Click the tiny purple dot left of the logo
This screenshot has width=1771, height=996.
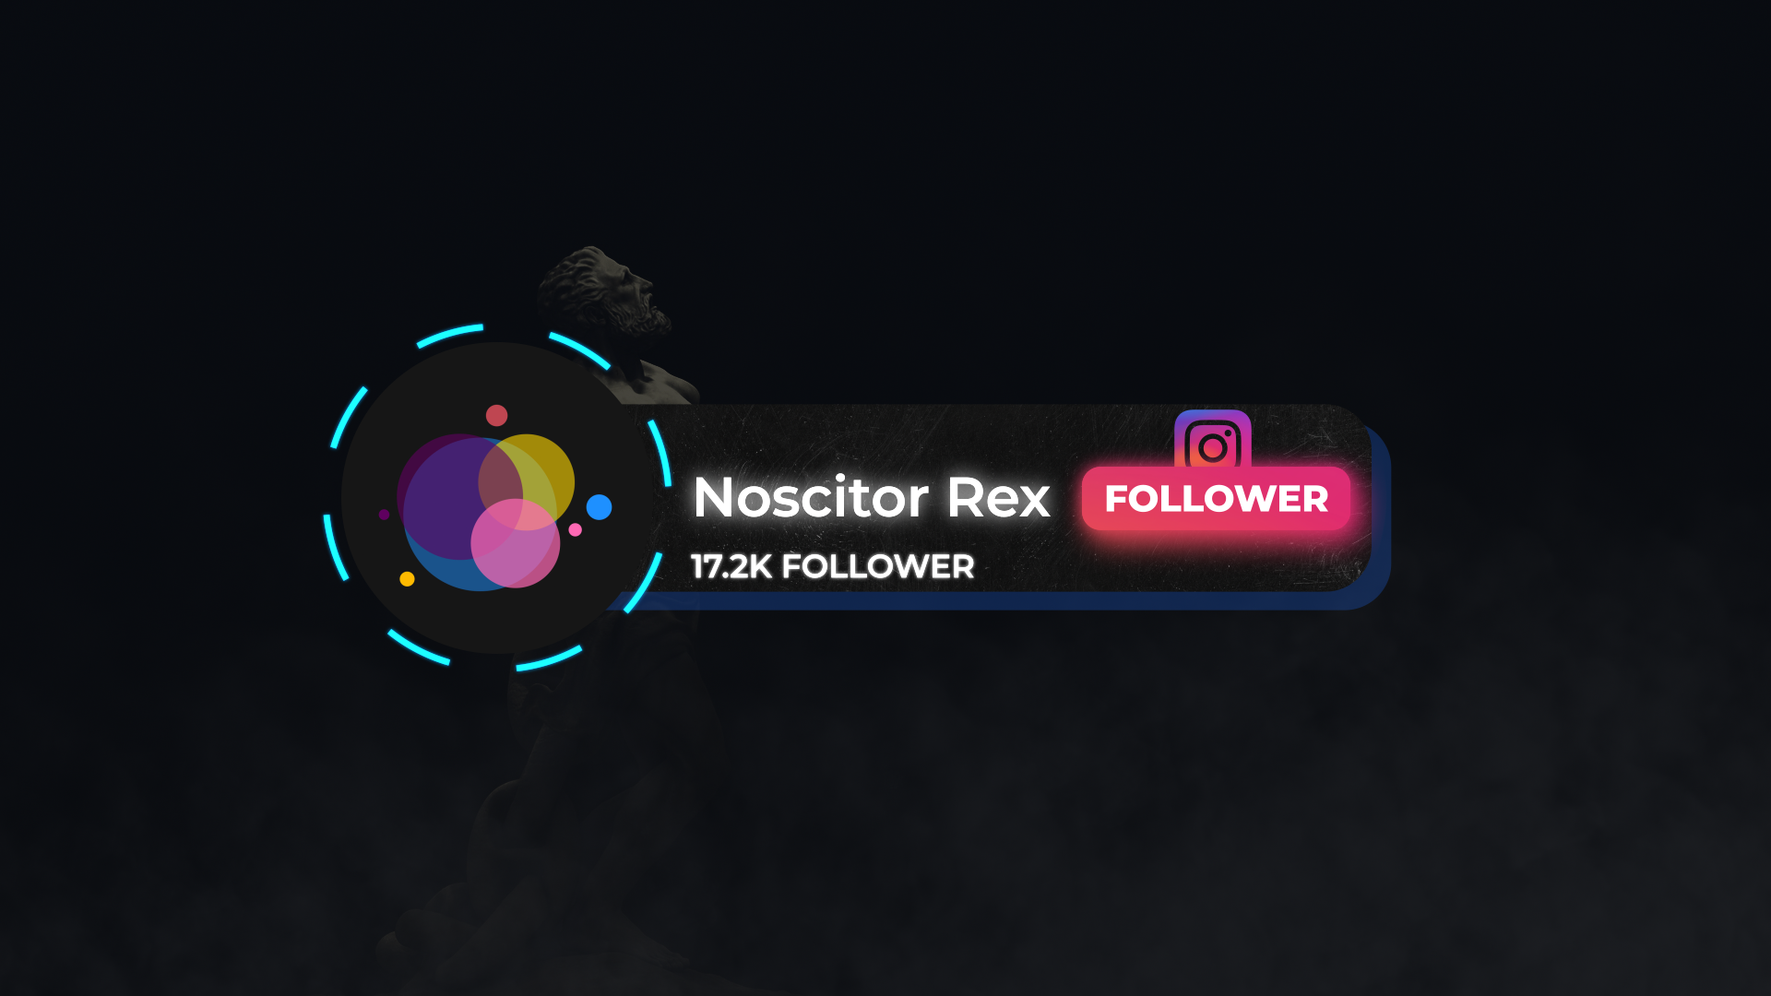(384, 515)
